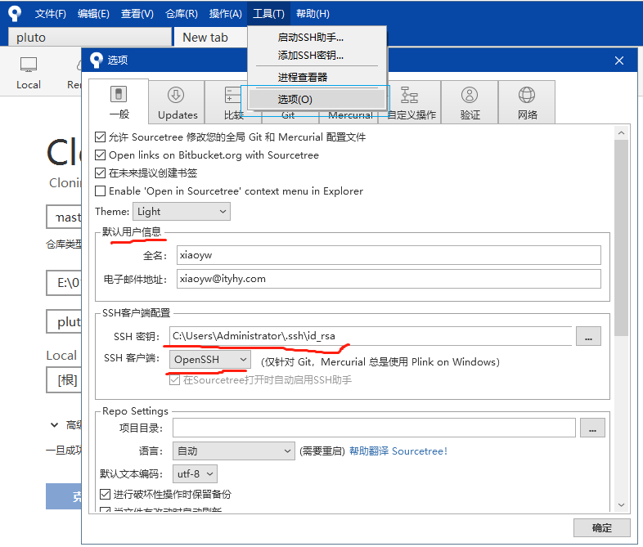The height and width of the screenshot is (547, 643).
Task: Toggle allow Sourcetree to modify global Git config
Action: (100, 137)
